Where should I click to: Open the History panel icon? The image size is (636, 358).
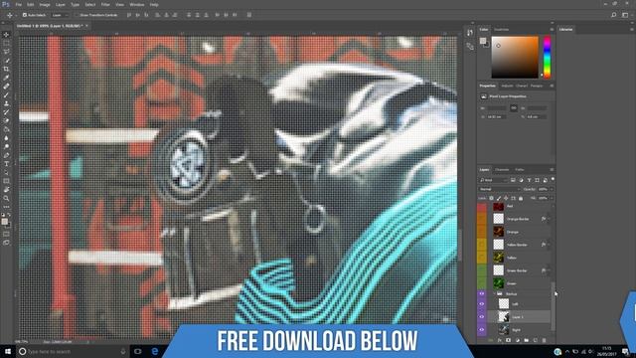pos(470,33)
